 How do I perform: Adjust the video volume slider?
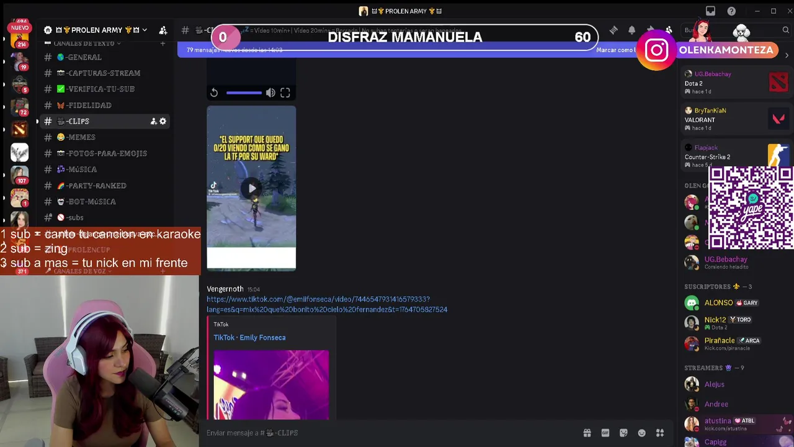244,93
